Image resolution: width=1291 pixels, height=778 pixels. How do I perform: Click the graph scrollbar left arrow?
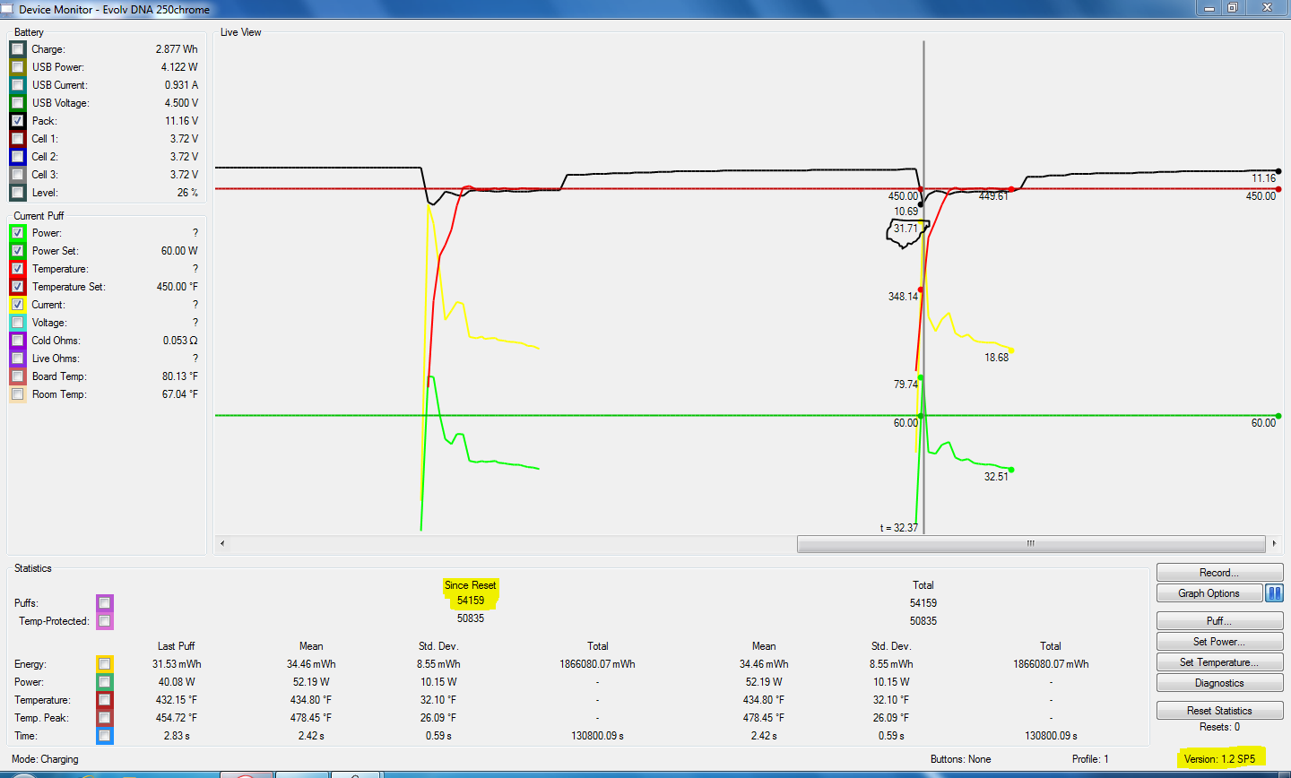pyautogui.click(x=222, y=543)
